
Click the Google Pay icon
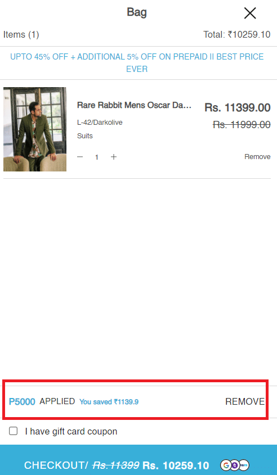pyautogui.click(x=226, y=465)
